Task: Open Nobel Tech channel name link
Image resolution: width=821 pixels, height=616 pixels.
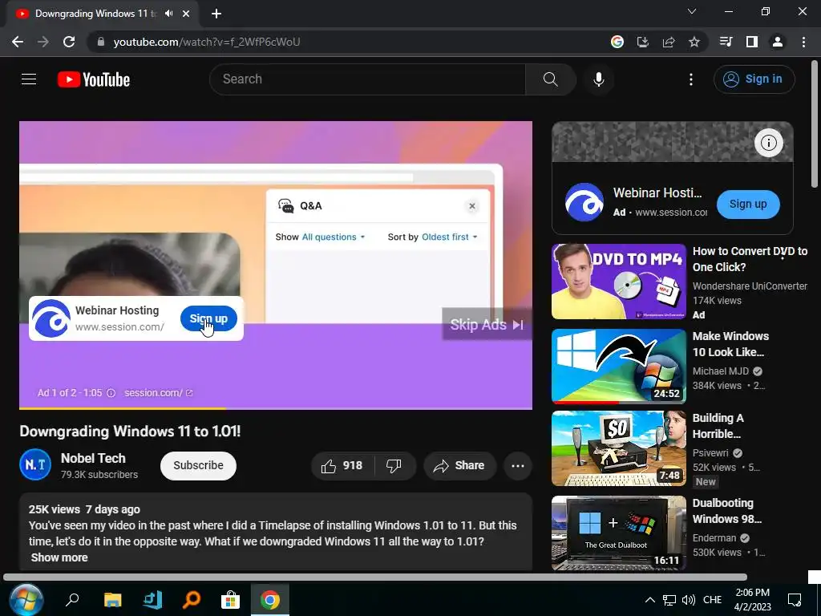Action: (x=93, y=458)
